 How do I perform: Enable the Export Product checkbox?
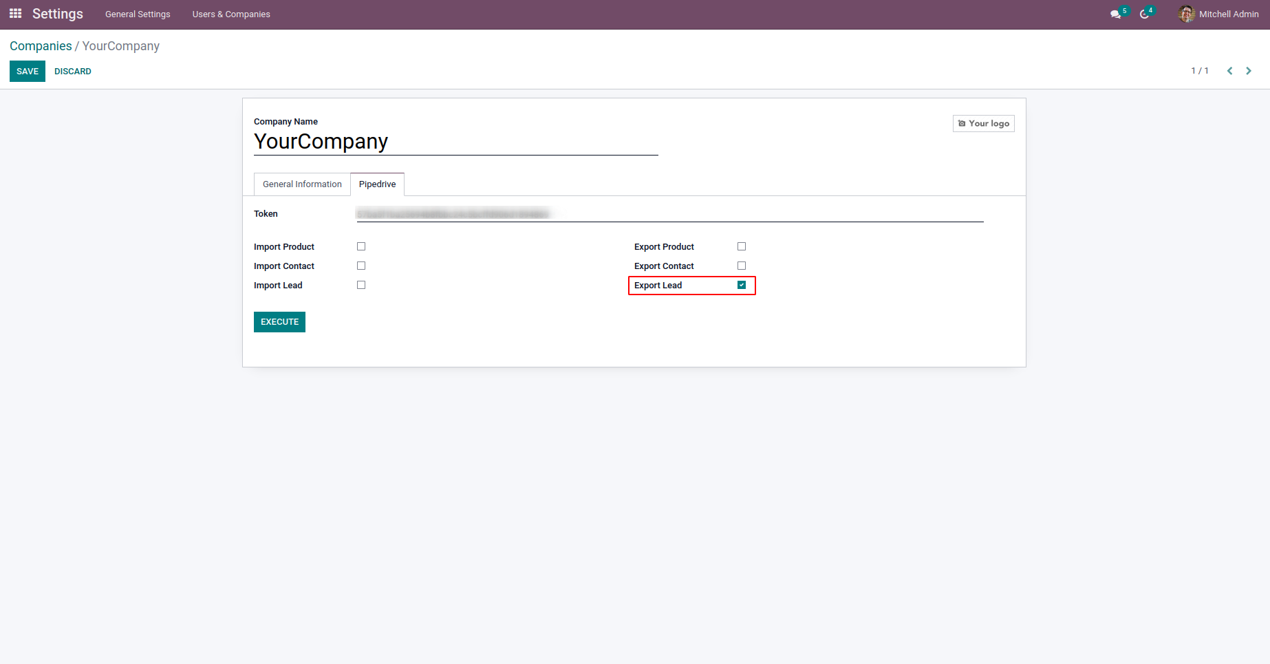point(742,246)
